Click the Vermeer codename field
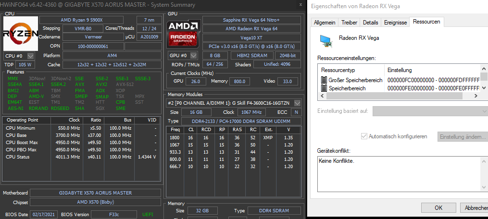 click(x=93, y=36)
